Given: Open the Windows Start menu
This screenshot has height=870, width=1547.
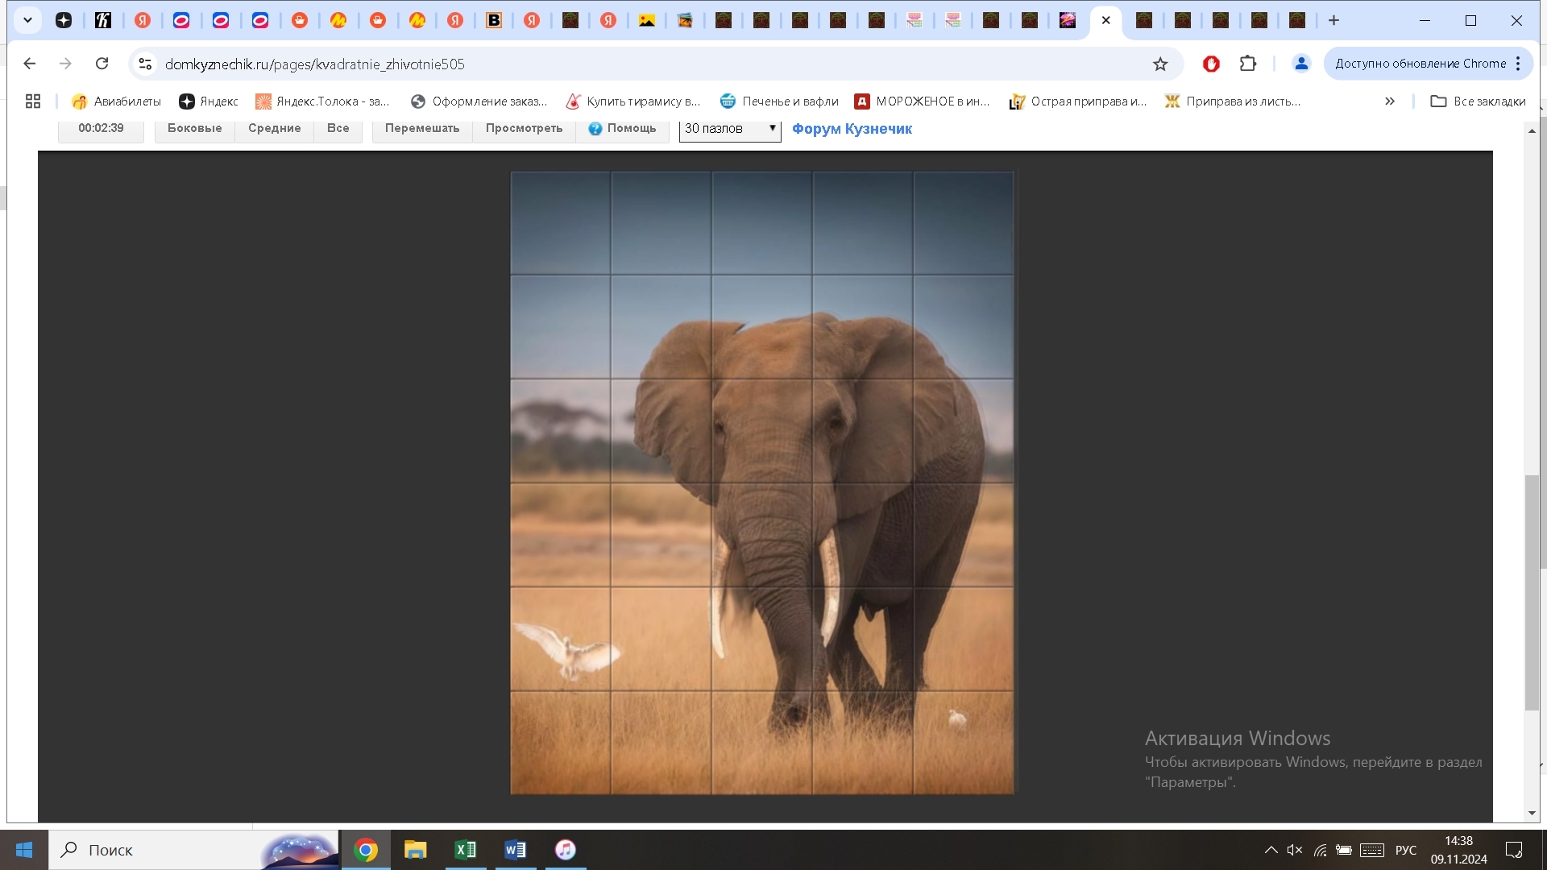Looking at the screenshot, I should click(x=24, y=850).
